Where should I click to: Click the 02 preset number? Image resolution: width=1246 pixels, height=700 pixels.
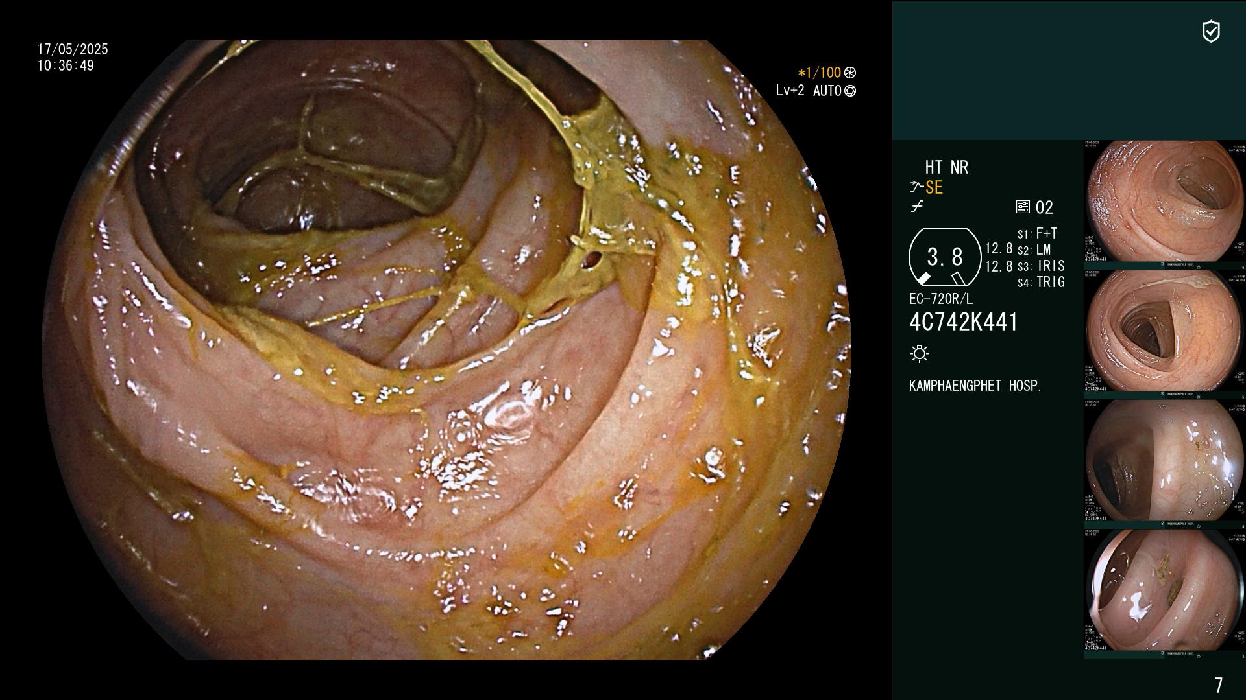click(x=1044, y=207)
